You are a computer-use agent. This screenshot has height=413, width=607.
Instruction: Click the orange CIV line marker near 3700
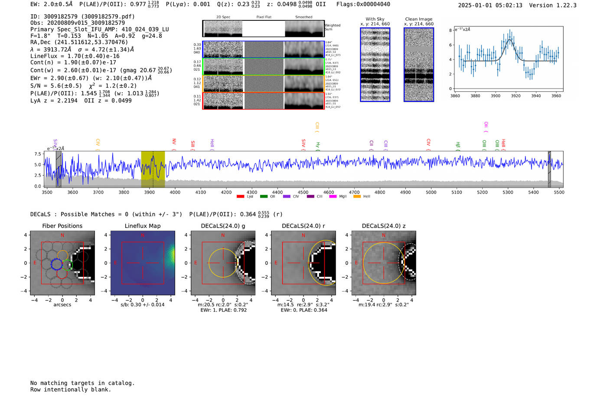click(98, 144)
